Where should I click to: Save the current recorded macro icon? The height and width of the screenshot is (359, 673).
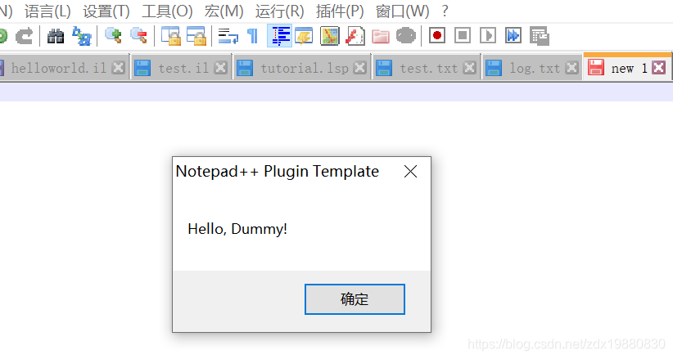[x=539, y=36]
